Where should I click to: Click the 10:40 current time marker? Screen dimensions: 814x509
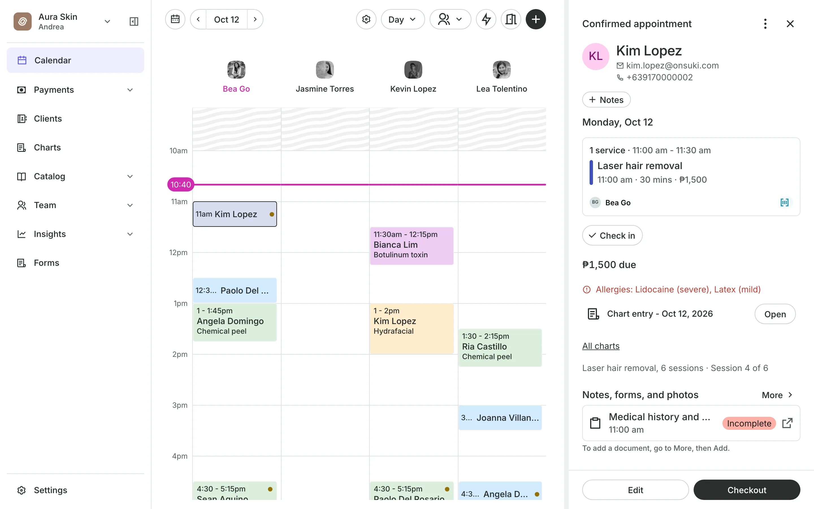coord(181,184)
